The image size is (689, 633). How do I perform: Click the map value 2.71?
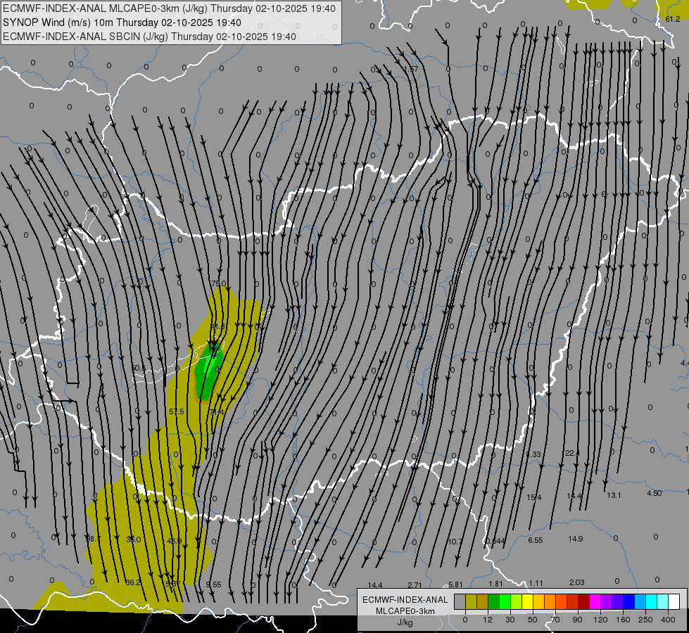coord(415,585)
